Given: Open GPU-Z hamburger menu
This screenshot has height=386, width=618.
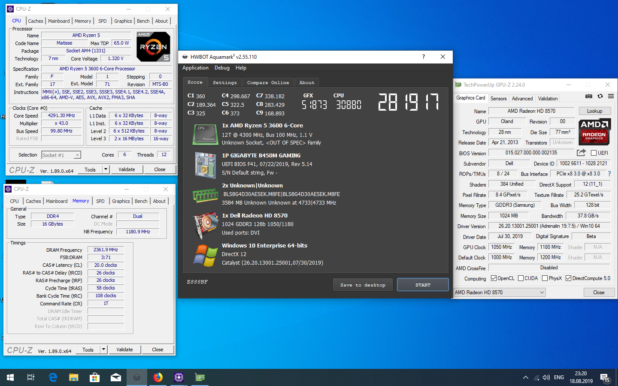Looking at the screenshot, I should (611, 96).
